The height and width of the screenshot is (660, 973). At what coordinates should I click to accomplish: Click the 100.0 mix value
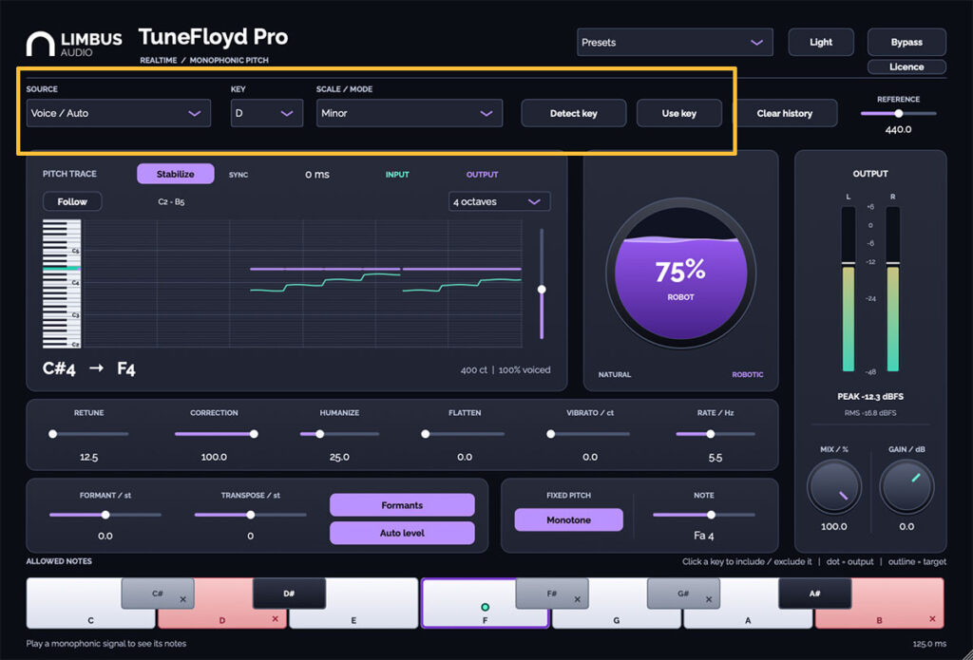[834, 527]
